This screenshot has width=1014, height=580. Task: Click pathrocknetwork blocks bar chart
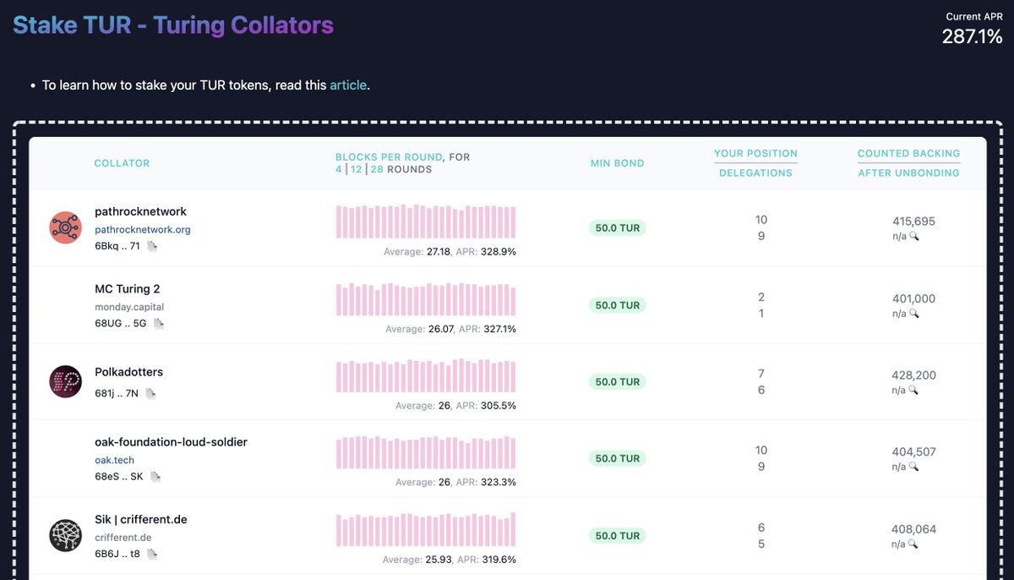point(426,222)
